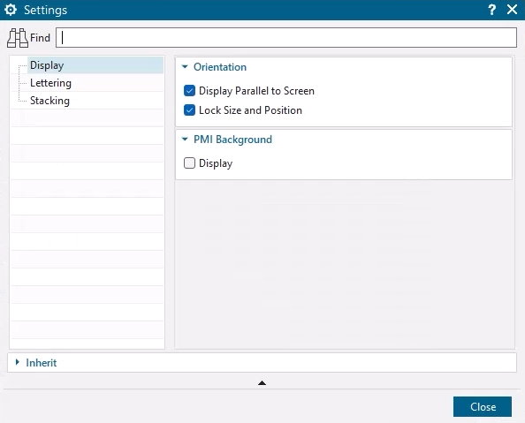Viewport: 525px width, 423px height.
Task: Open help with the question mark icon
Action: (491, 10)
